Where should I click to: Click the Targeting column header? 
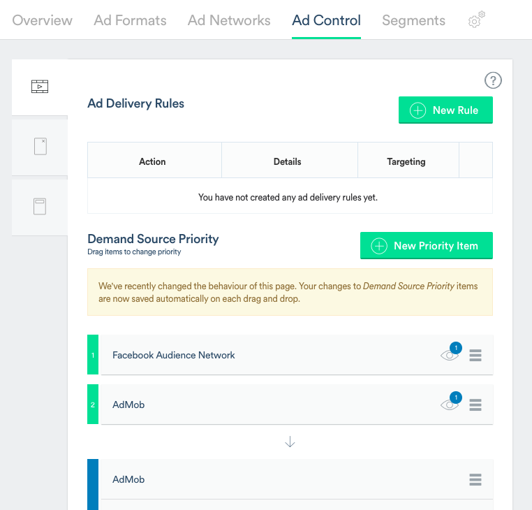click(406, 161)
